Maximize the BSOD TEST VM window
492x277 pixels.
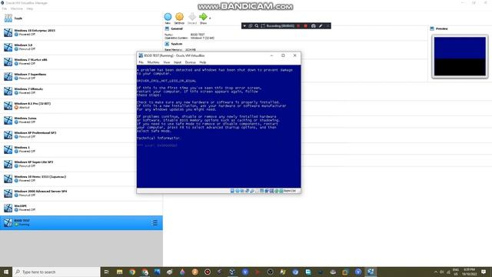(x=283, y=55)
